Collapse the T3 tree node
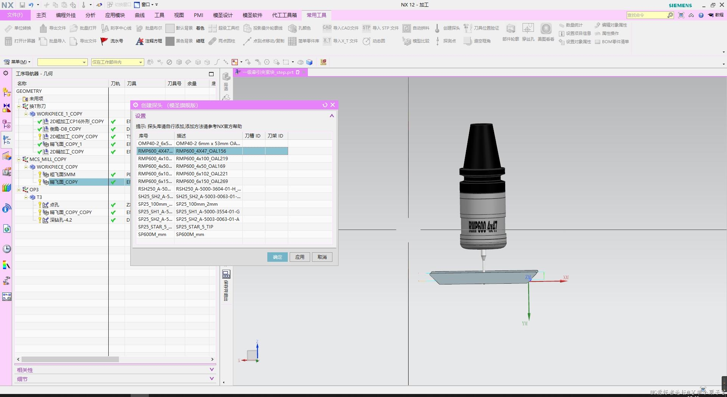 26,197
